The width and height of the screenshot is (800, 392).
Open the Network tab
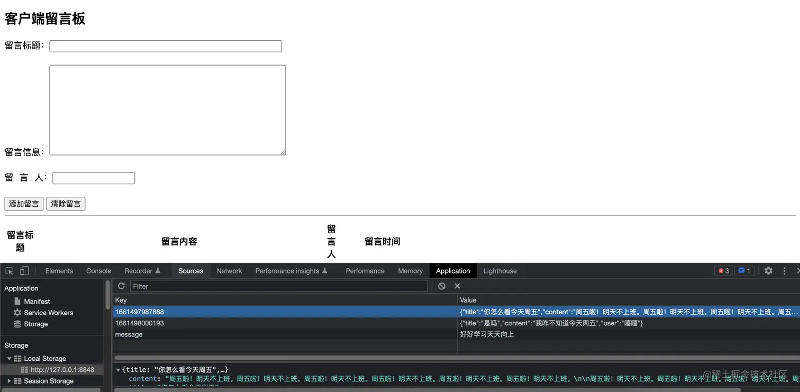(229, 271)
